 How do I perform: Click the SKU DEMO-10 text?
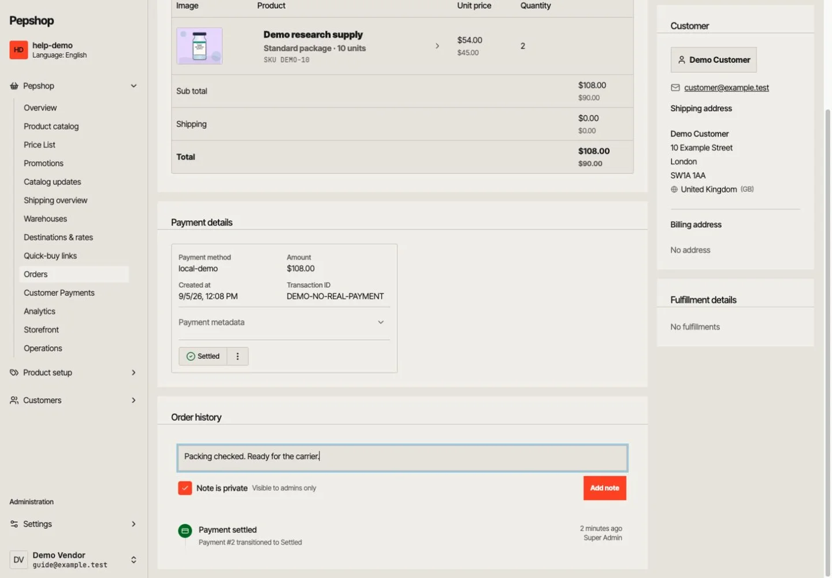point(287,60)
